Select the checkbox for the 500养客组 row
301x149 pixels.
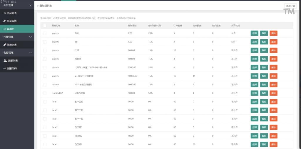pyautogui.click(x=45, y=93)
